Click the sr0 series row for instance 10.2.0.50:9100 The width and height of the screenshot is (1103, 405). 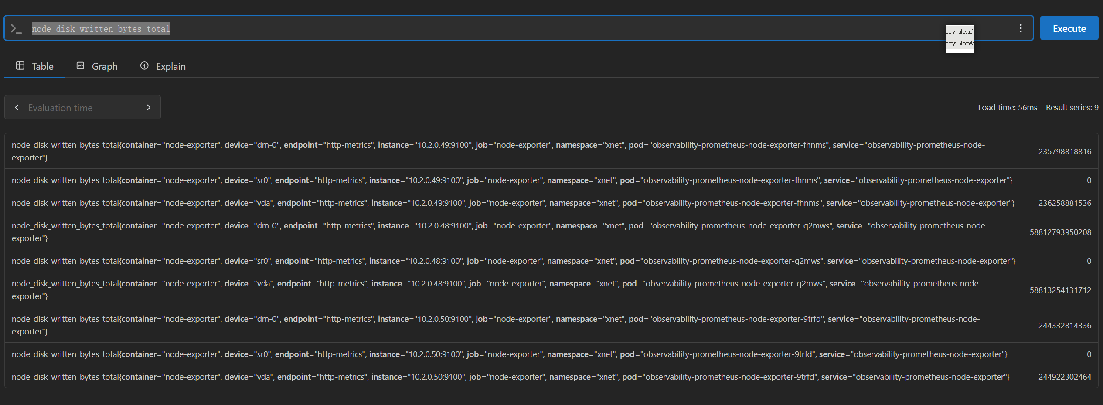pyautogui.click(x=551, y=354)
